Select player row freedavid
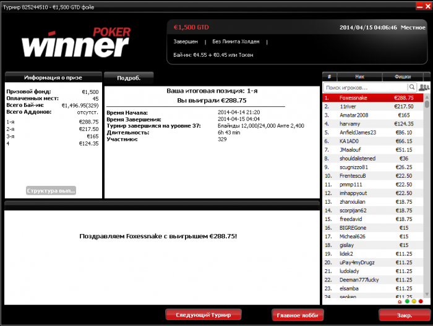Screen dimensions: 433x326 point(373,219)
